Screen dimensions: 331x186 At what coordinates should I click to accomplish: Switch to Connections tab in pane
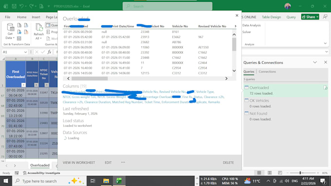click(267, 71)
